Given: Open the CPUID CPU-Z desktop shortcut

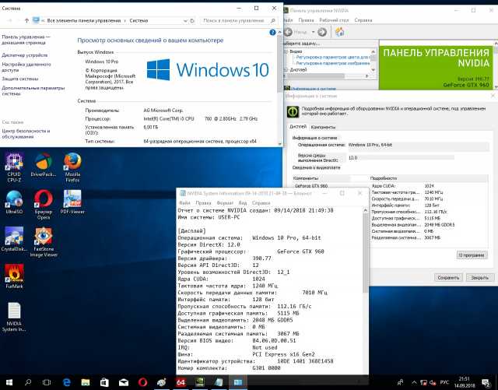Looking at the screenshot, I should click(x=14, y=167).
